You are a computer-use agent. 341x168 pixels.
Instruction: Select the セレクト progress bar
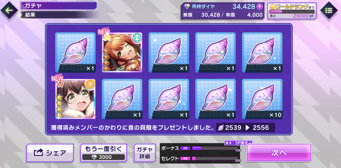click(x=215, y=158)
